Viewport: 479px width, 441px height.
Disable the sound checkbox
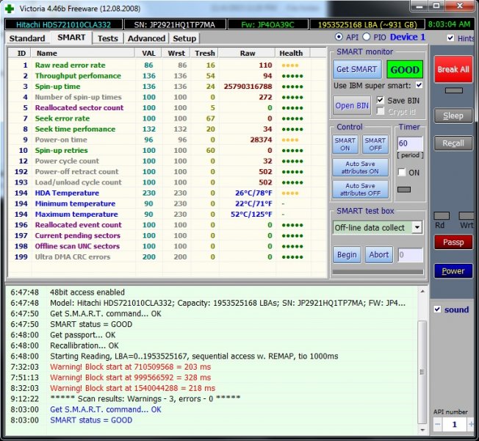[x=438, y=309]
